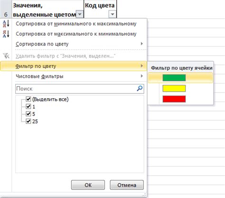This screenshot has width=225, height=198.
Task: Open filter dropdown for Код цвета column
Action: [x=112, y=14]
